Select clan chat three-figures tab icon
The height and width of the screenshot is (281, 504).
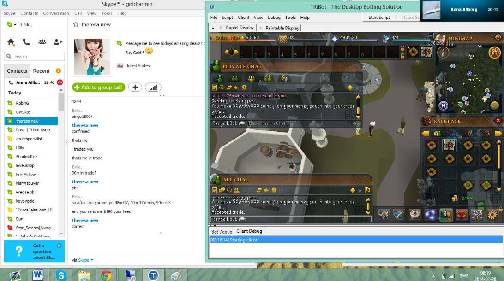252,78
